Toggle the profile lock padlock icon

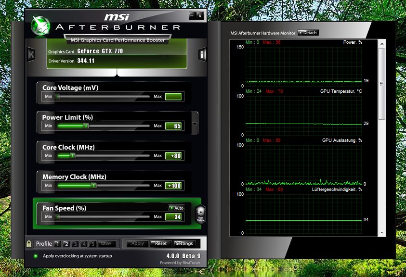[29, 243]
